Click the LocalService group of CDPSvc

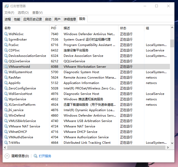[155, 50]
